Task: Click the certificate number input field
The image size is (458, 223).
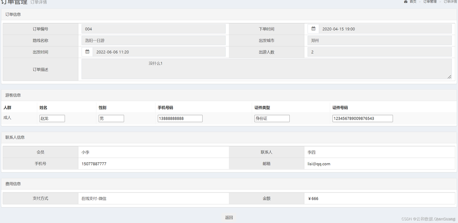Action: [362, 118]
